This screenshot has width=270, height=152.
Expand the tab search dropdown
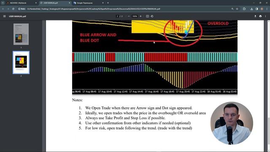[x=3, y=3]
